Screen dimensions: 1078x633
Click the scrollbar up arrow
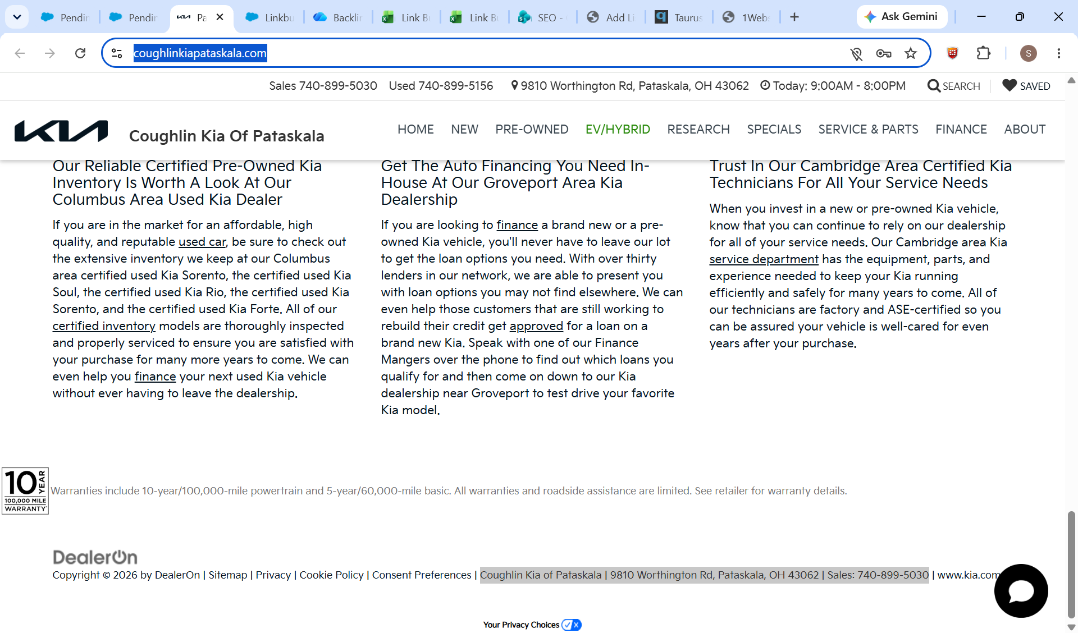1071,80
